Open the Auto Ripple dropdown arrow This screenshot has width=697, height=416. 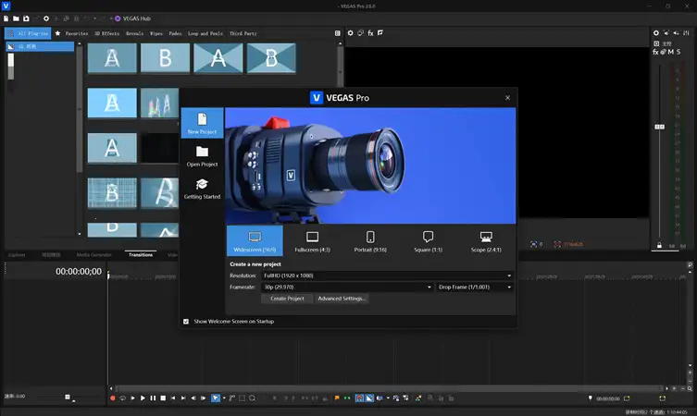tap(388, 398)
